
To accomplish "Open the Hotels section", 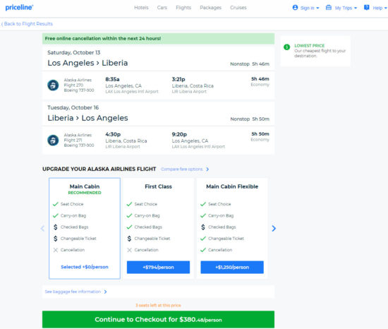I will click(x=141, y=8).
